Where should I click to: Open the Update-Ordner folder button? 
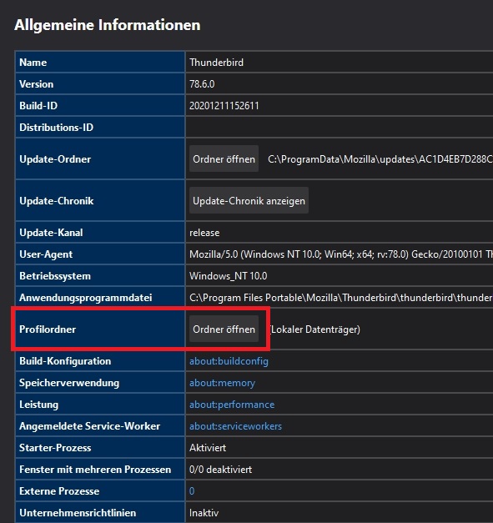(x=224, y=159)
